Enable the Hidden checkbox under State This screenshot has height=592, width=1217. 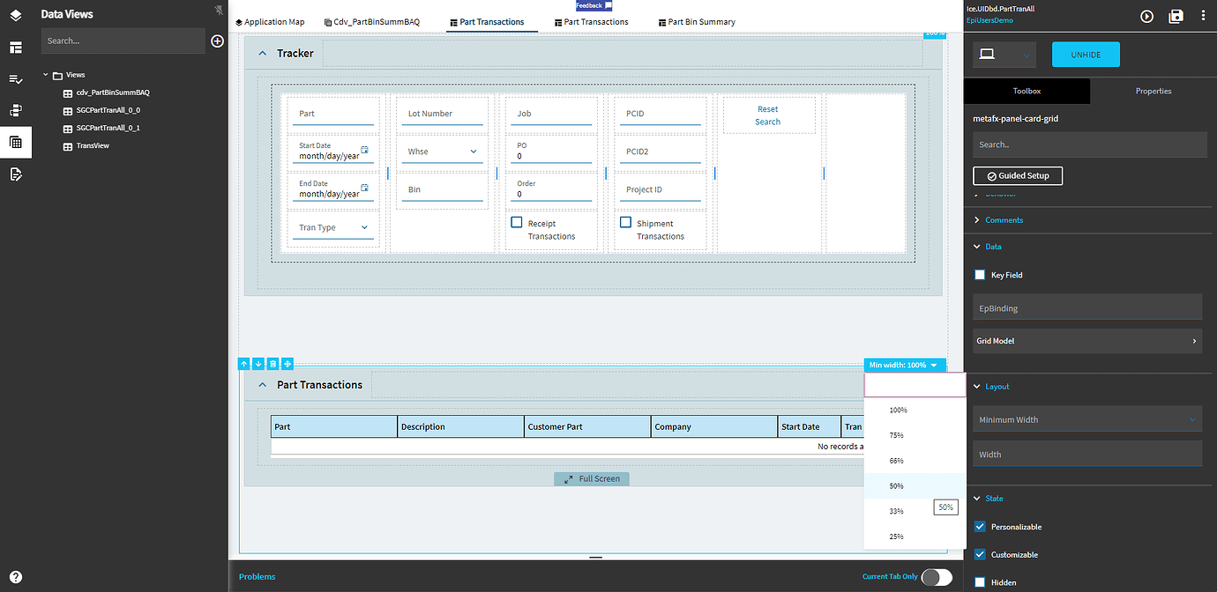click(979, 582)
